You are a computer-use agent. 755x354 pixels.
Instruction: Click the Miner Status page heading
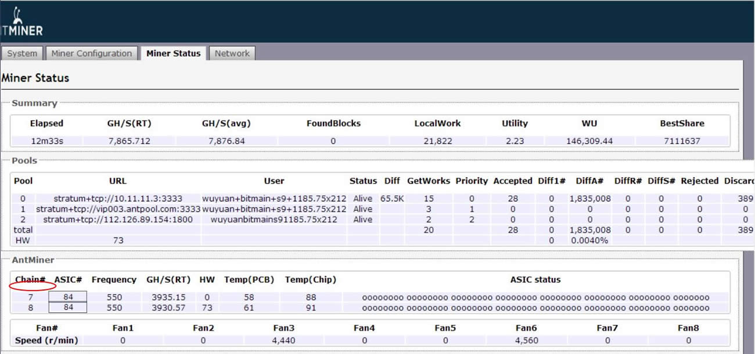35,78
